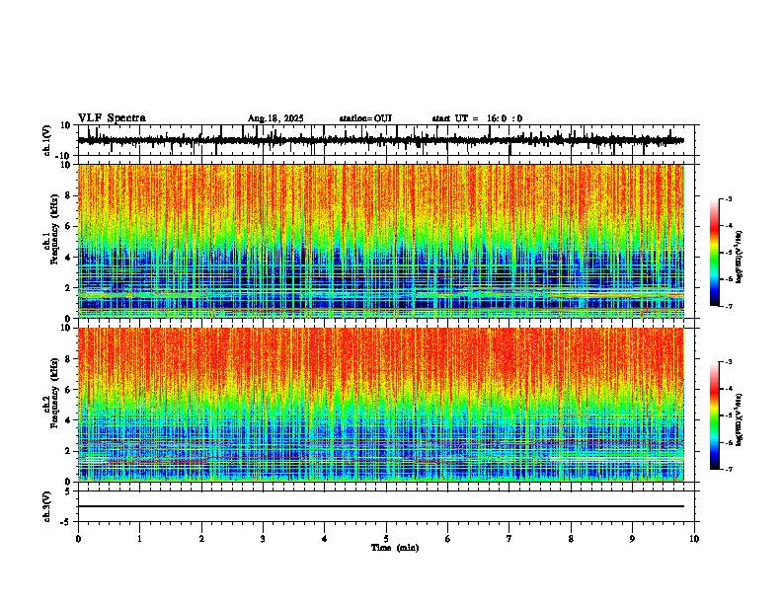The image size is (782, 604).
Task: Click the 'ch.1(V)' waveform axis label
Action: [47, 140]
